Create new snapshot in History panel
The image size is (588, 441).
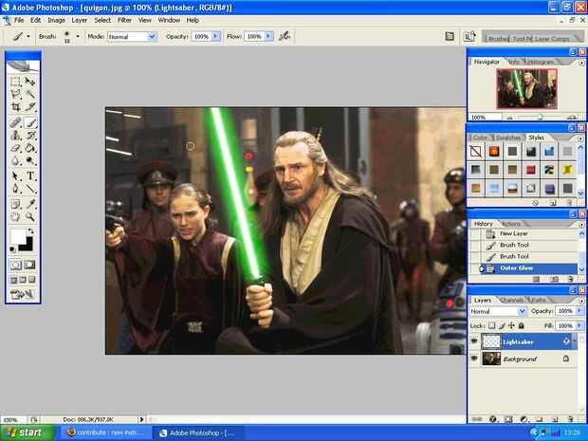(x=554, y=279)
